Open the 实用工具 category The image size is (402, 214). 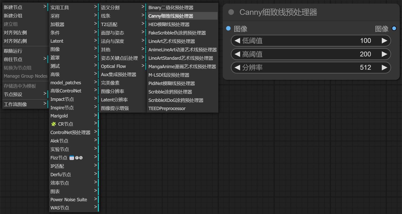[x=73, y=8]
